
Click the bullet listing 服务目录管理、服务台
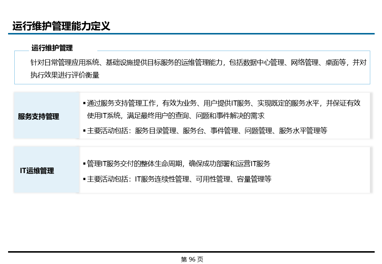(x=205, y=131)
